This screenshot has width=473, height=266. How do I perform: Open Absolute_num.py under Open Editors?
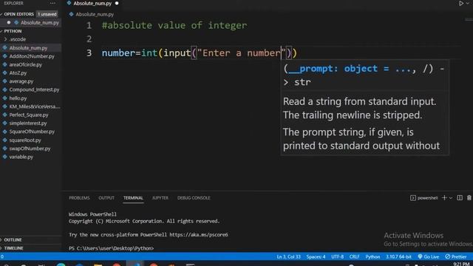pos(39,23)
